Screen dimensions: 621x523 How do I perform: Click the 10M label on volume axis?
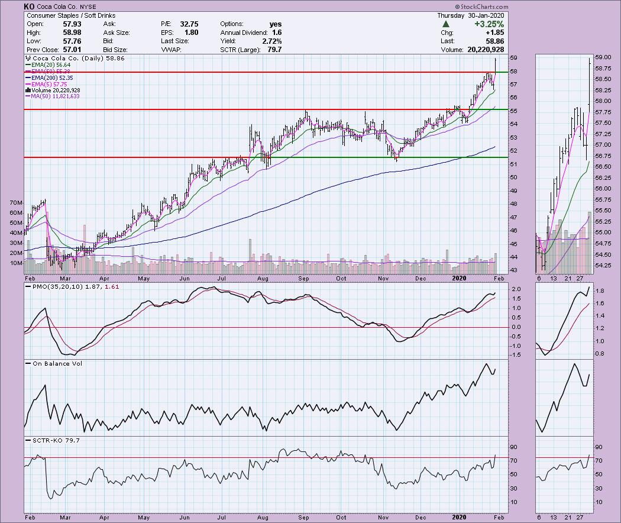16,263
